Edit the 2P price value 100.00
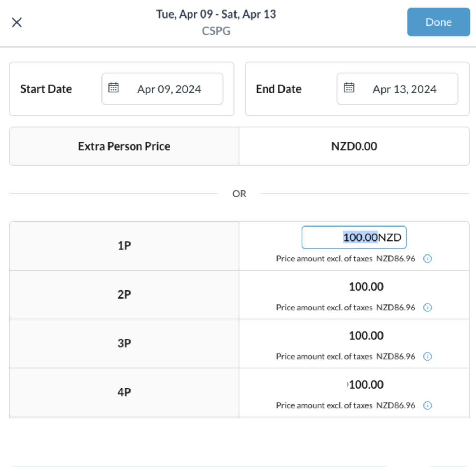 pyautogui.click(x=366, y=287)
